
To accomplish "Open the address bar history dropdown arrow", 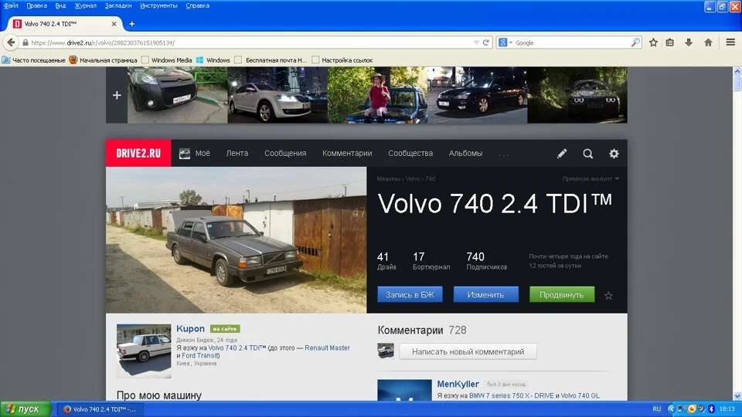I will tap(476, 42).
